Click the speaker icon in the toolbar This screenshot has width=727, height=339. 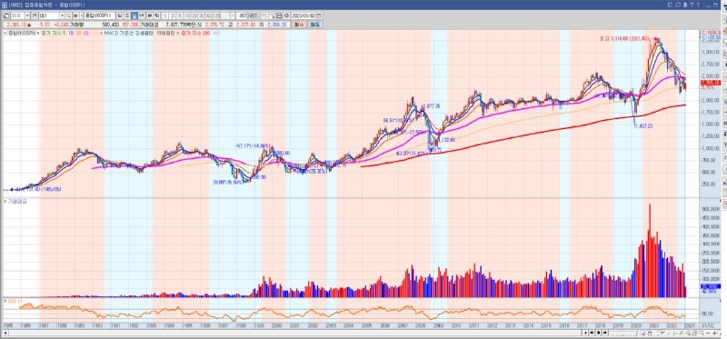tap(76, 15)
